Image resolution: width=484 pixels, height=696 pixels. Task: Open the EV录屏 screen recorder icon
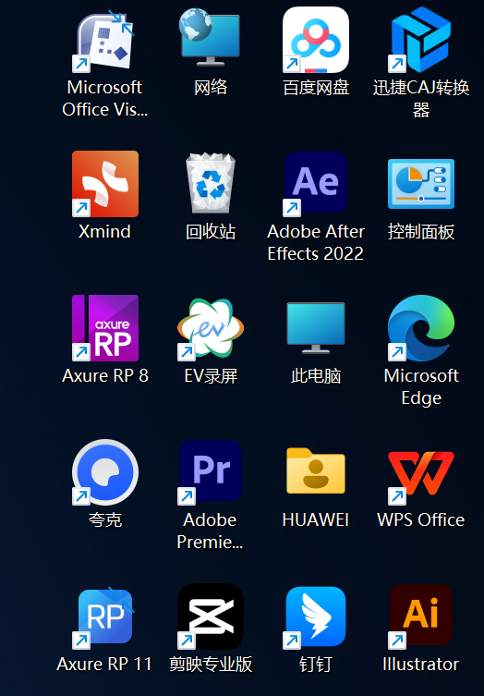211,328
